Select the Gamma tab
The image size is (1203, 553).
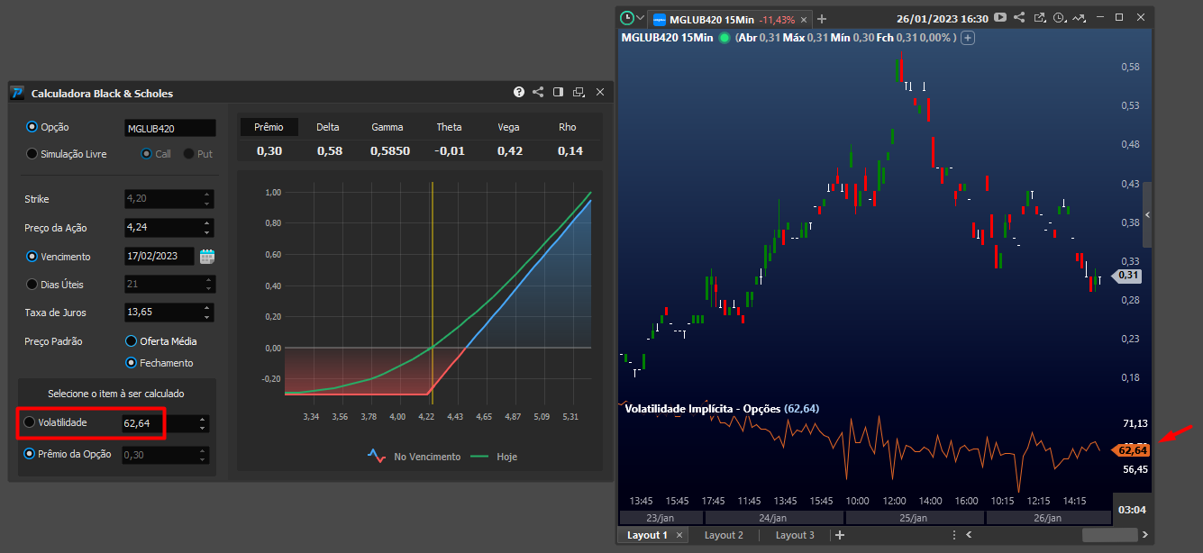pyautogui.click(x=387, y=127)
